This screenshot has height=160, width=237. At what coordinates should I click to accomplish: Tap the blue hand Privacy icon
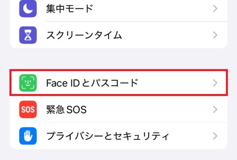pyautogui.click(x=28, y=136)
